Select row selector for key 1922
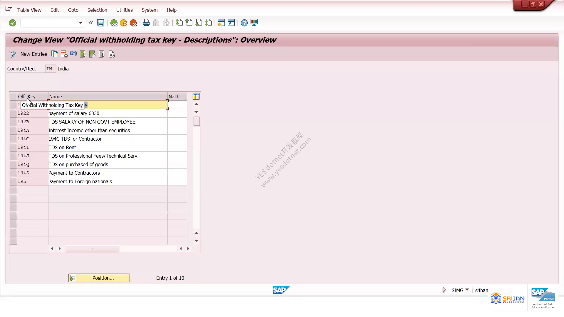The image size is (564, 317). click(13, 113)
